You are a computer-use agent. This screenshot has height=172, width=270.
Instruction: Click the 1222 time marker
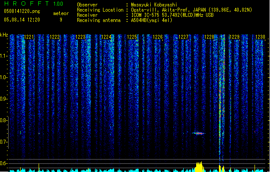tap(55, 37)
